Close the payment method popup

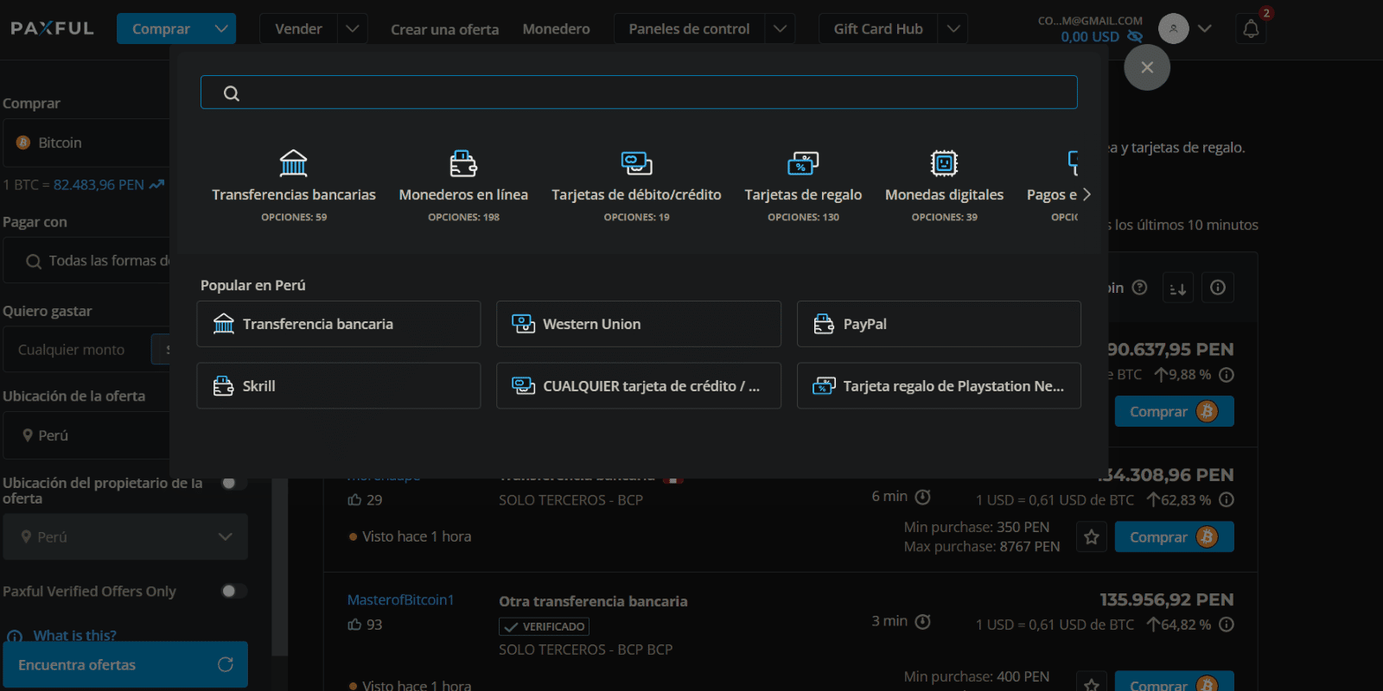pyautogui.click(x=1147, y=67)
